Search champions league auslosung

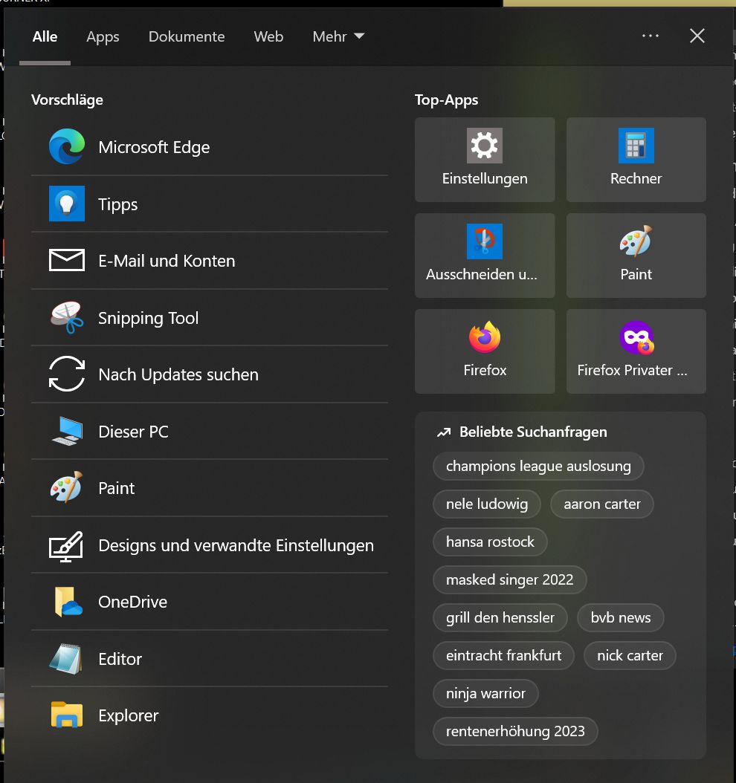coord(538,466)
